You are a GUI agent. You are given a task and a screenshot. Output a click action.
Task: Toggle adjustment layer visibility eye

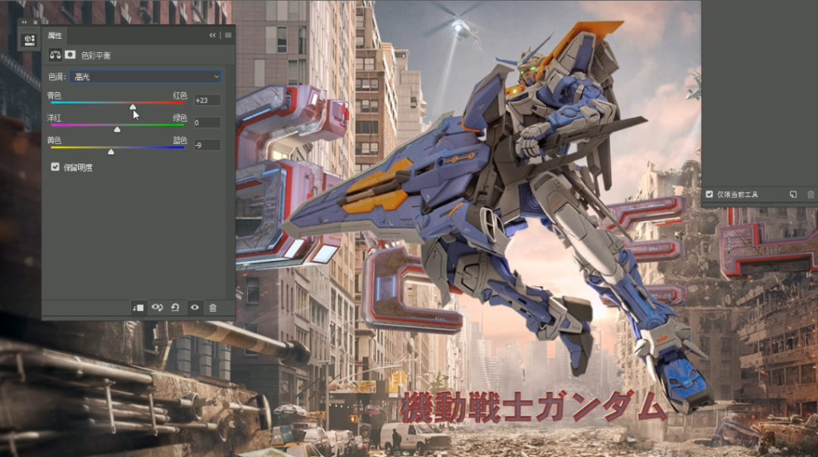[195, 307]
